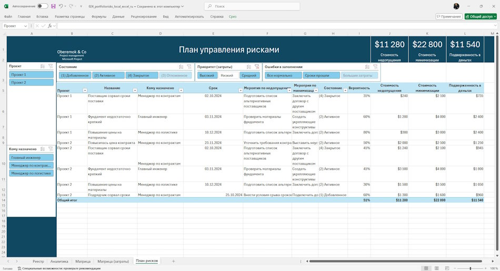Image resolution: width=500 pixels, height=271 pixels.
Task: Cancel formula entry with X icon
Action: [x=37, y=26]
